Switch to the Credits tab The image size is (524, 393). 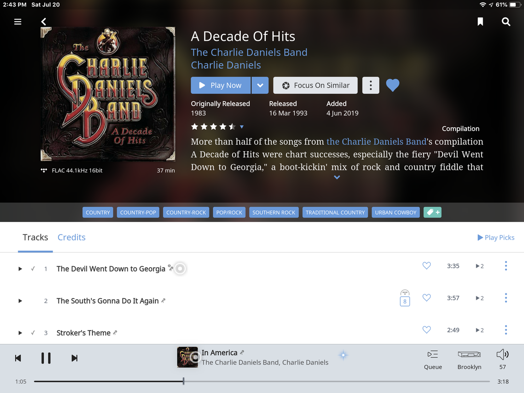(x=72, y=237)
